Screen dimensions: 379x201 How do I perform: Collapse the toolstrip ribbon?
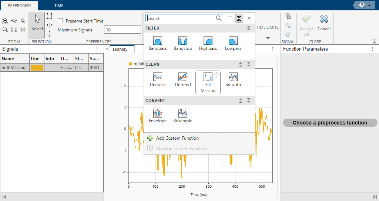click(375, 41)
